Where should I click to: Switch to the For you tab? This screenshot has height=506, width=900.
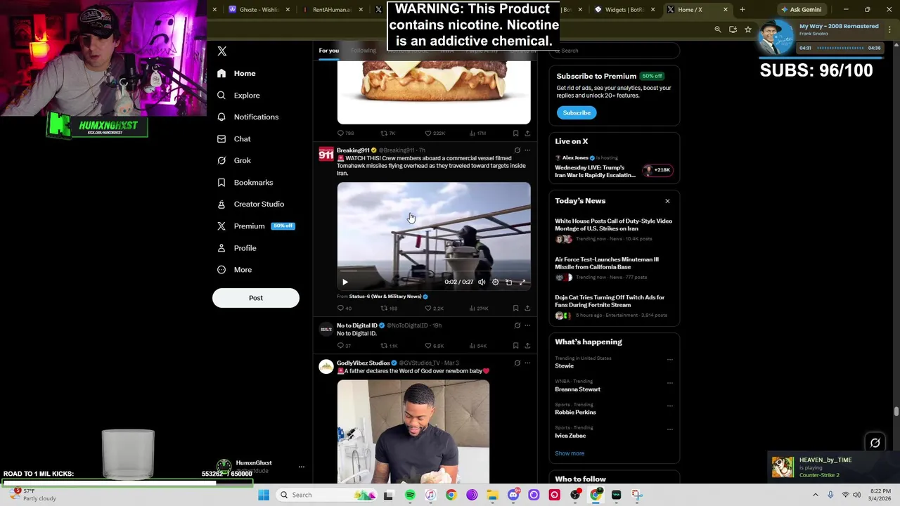(328, 51)
